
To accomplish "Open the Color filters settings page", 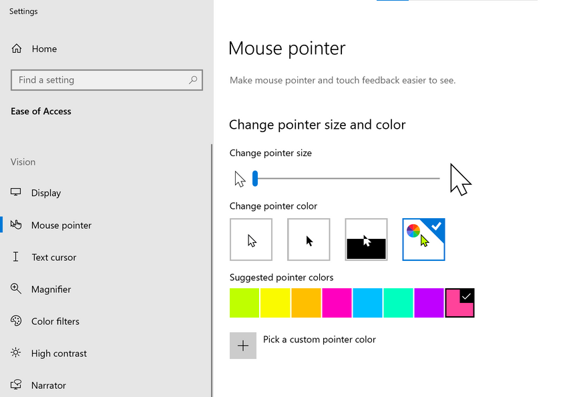I will tap(55, 322).
